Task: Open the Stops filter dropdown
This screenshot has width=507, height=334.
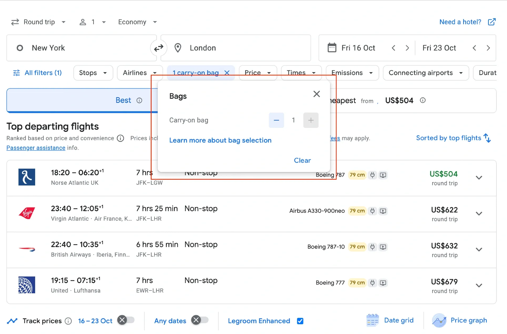Action: (x=93, y=73)
